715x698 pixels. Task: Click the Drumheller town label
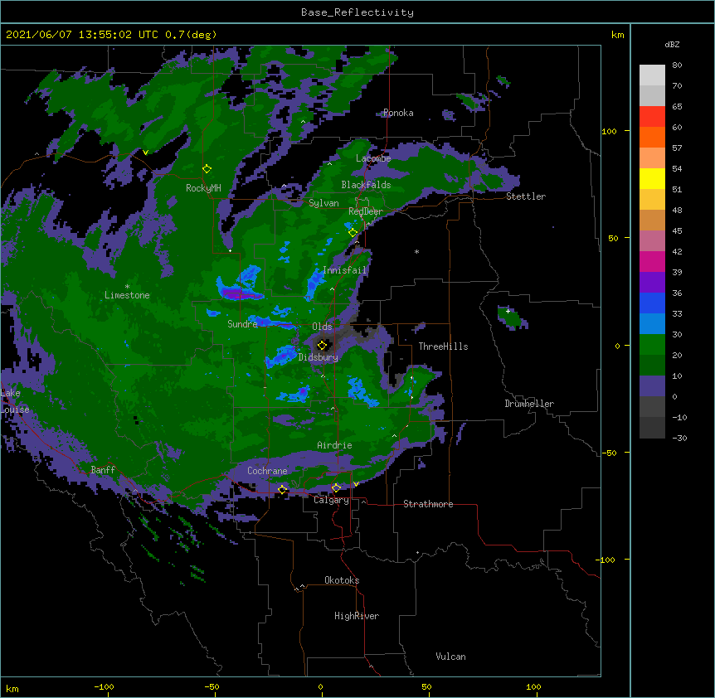(529, 404)
